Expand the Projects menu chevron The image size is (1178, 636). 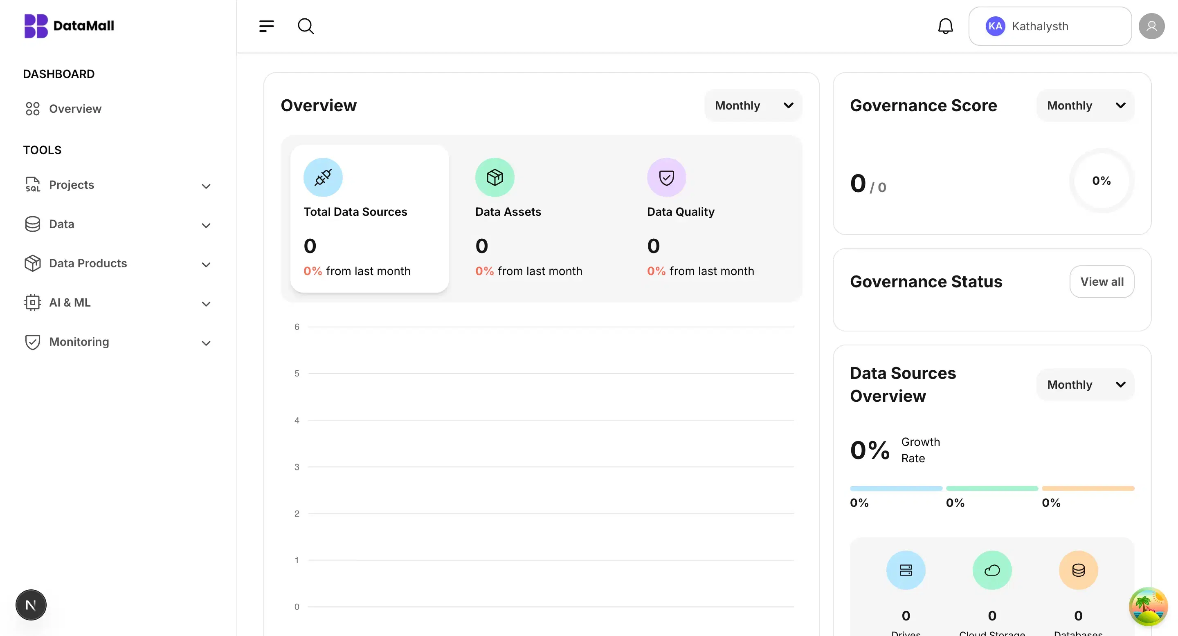pos(206,186)
